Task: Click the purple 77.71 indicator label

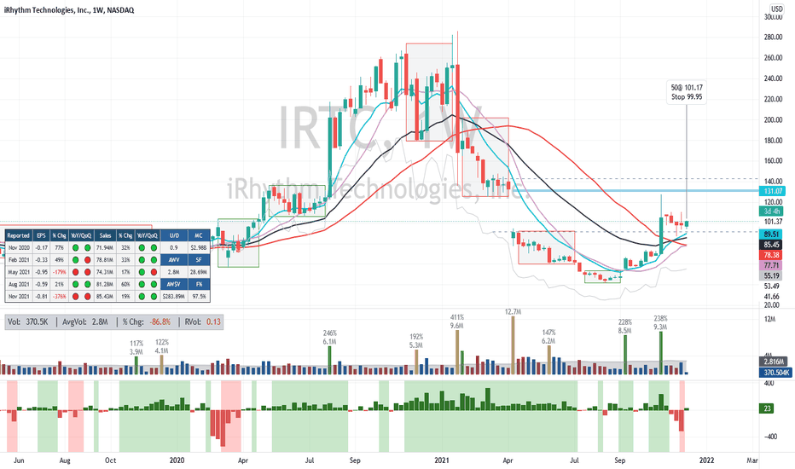Action: point(771,265)
